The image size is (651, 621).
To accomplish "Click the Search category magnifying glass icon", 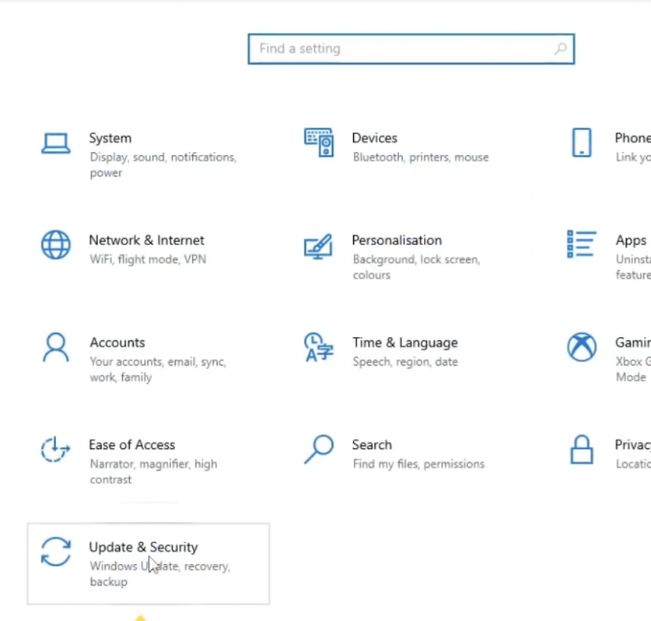I will point(318,449).
